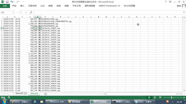This screenshot has height=104, width=186.
Task: Select row 5 header
Action: [2, 28]
